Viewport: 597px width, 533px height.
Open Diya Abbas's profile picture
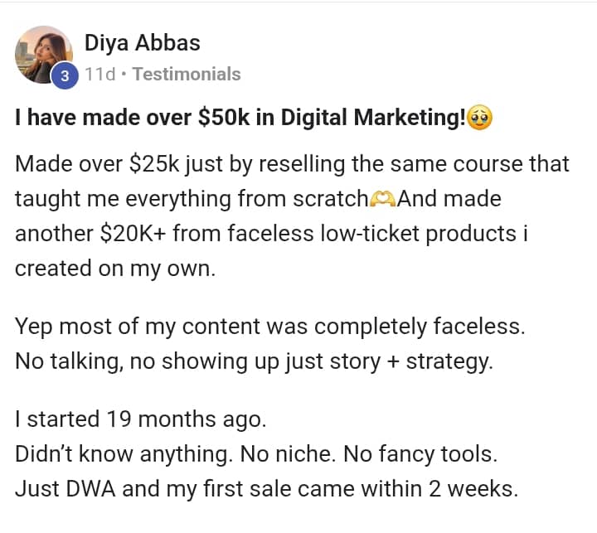coord(43,55)
